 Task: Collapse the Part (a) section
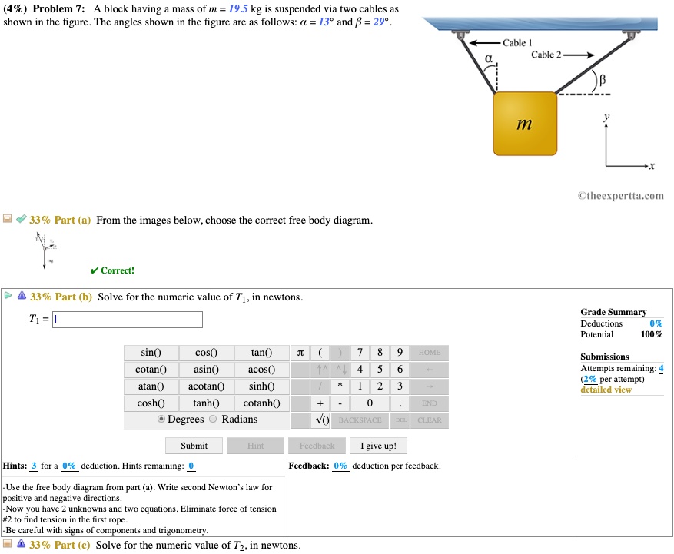coord(7,220)
